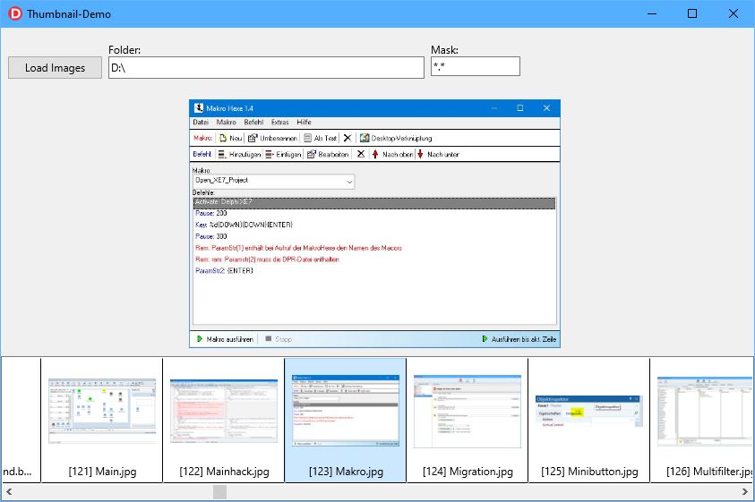Open Befehl menu in Makro Hexe preview
755x502 pixels.
253,123
